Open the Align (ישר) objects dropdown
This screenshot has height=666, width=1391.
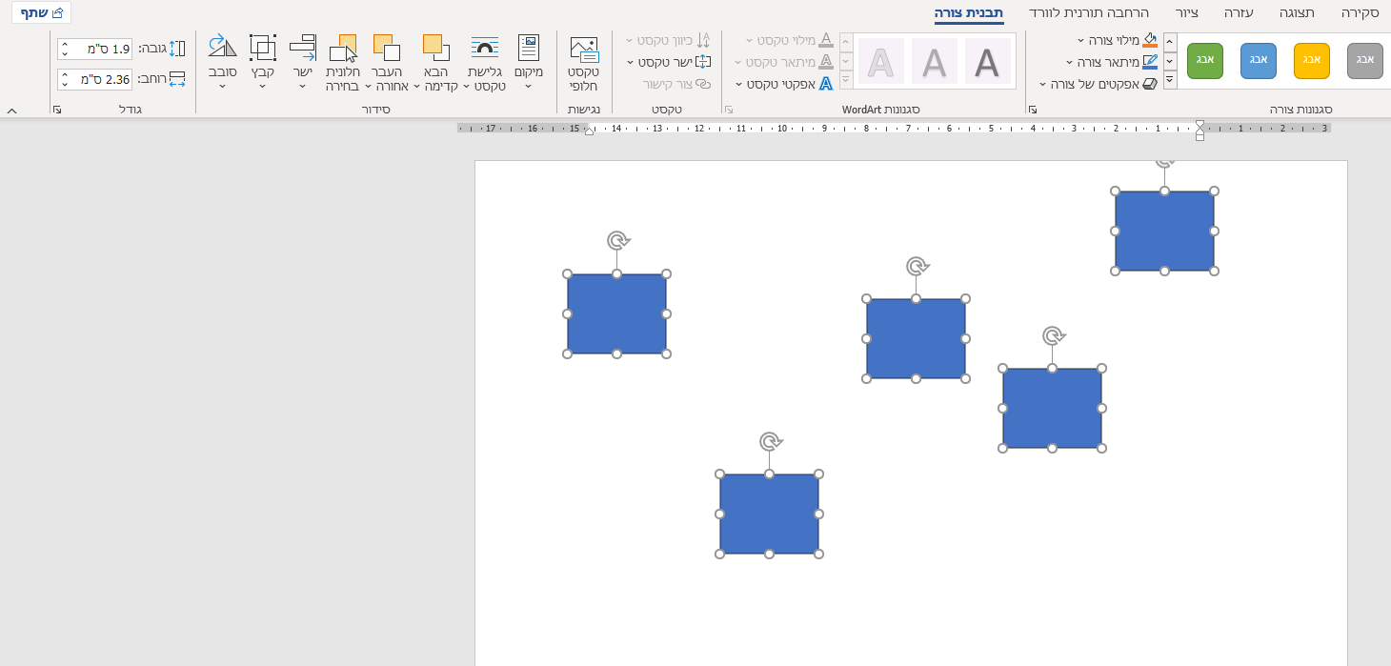tap(303, 63)
